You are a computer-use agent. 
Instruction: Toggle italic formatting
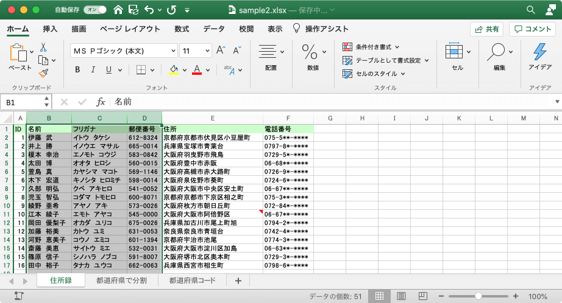click(x=93, y=70)
